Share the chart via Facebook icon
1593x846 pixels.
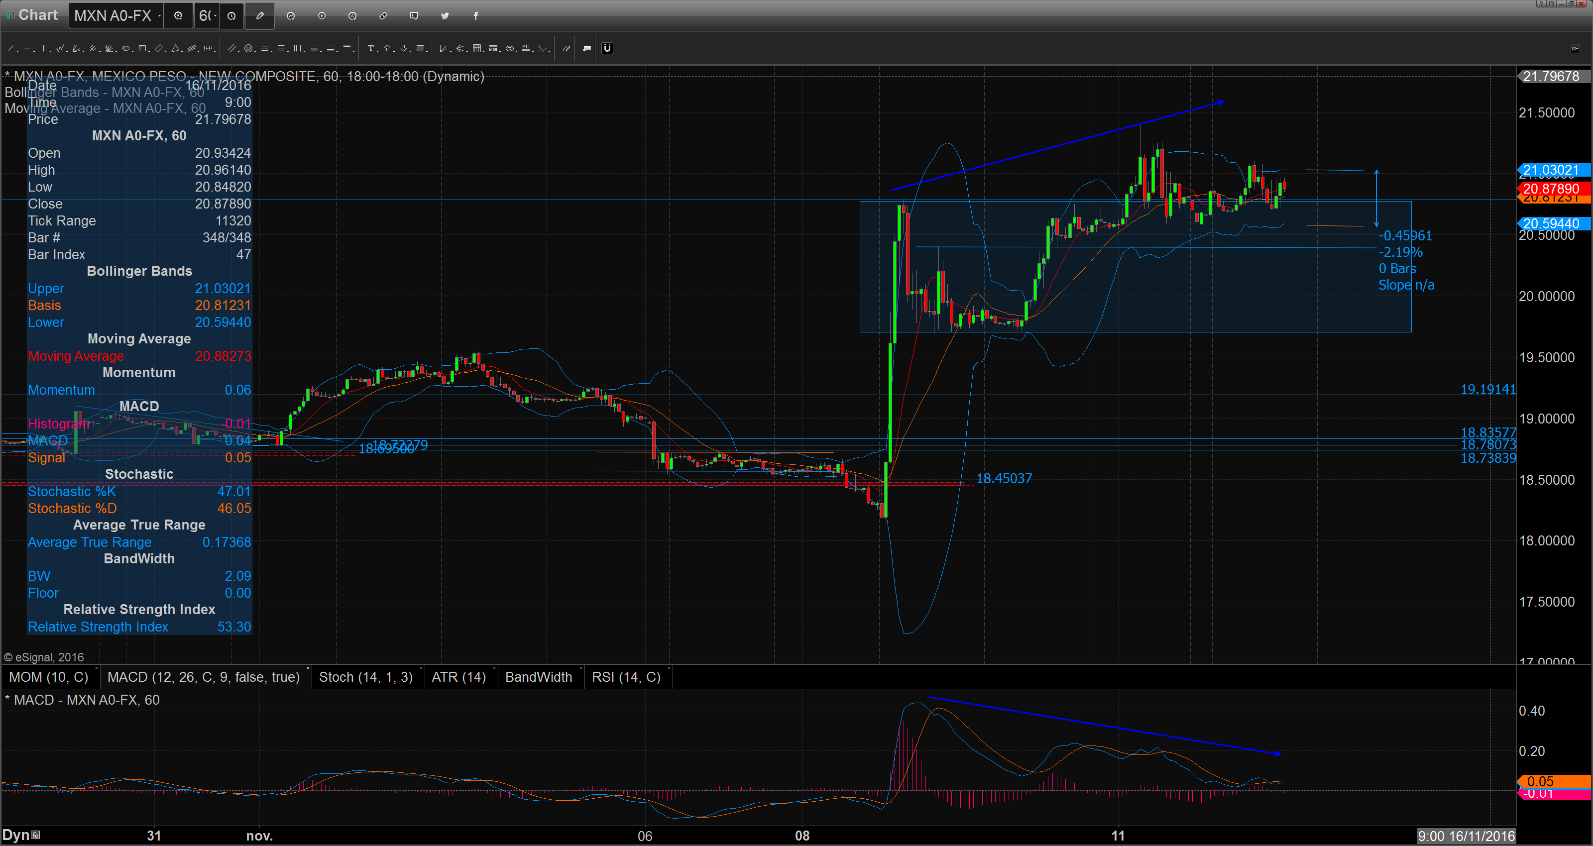pos(475,15)
